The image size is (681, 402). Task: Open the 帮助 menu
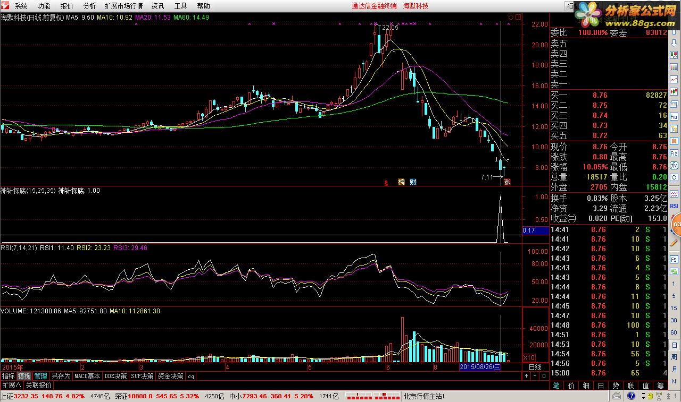coord(203,6)
